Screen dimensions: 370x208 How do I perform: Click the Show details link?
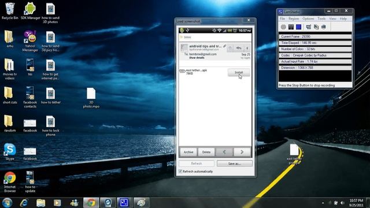click(197, 58)
